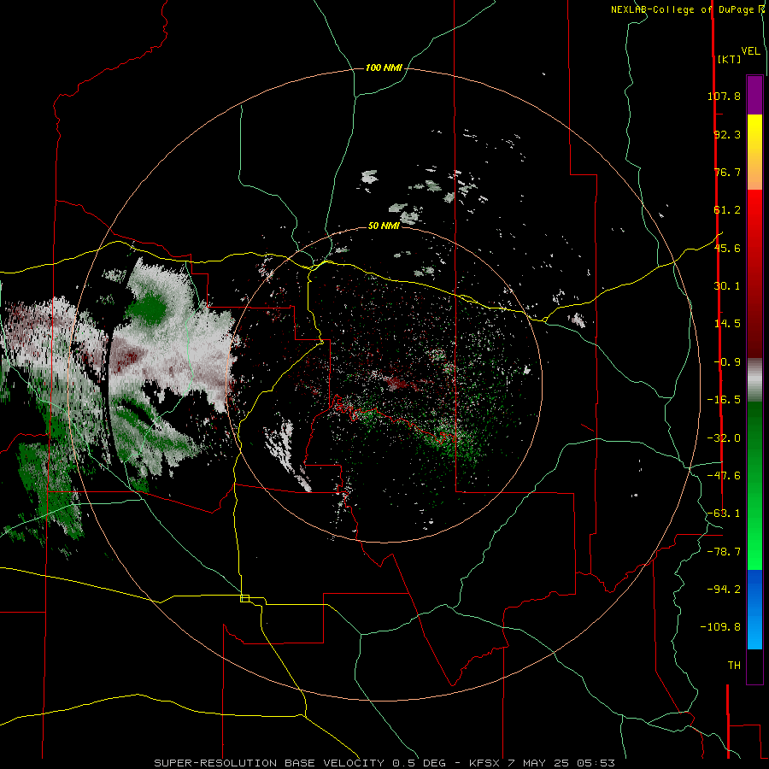This screenshot has height=769, width=769.
Task: Click the small yellow square road marker
Action: point(244,598)
